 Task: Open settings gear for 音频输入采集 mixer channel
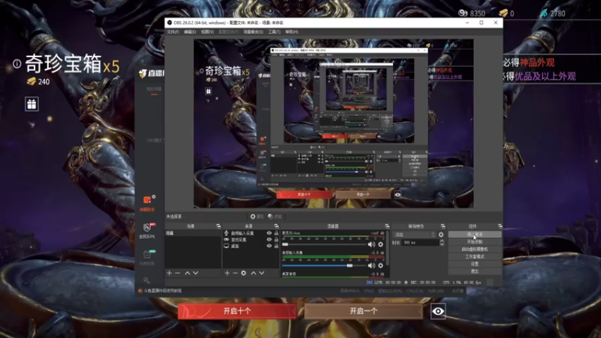pos(381,265)
